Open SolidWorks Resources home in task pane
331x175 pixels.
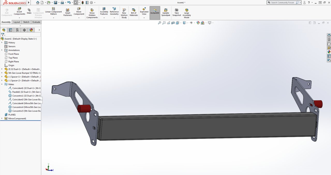pyautogui.click(x=329, y=35)
